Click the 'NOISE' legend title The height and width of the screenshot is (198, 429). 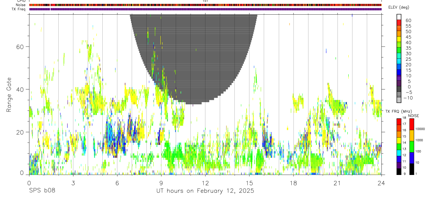tap(414, 116)
